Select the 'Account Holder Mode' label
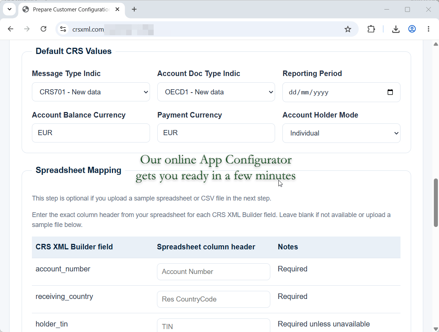 pyautogui.click(x=320, y=115)
